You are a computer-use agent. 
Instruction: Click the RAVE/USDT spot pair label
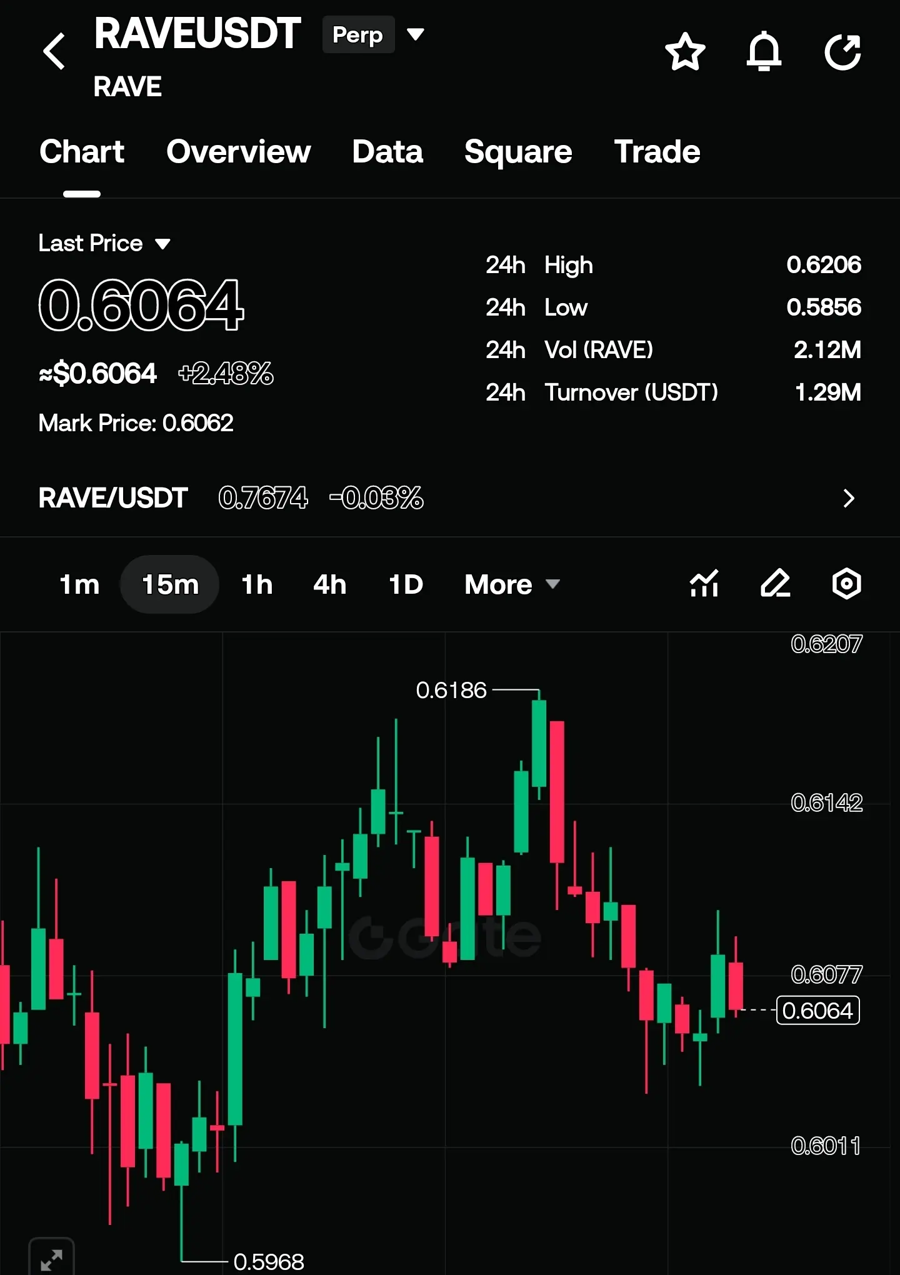pyautogui.click(x=113, y=498)
